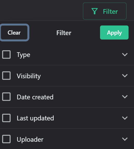Select the Last updated row label
This screenshot has height=149, width=134.
tap(35, 119)
